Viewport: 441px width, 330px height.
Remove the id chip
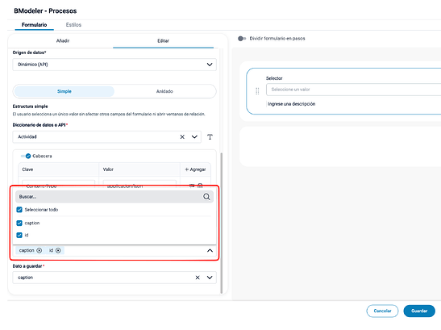point(58,250)
